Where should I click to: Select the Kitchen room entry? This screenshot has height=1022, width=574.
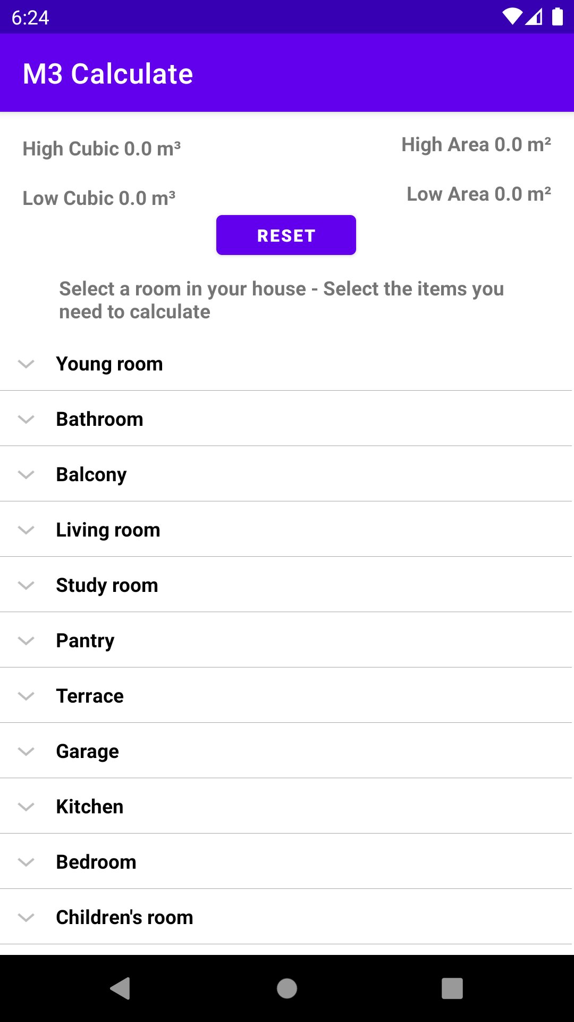[x=286, y=806]
